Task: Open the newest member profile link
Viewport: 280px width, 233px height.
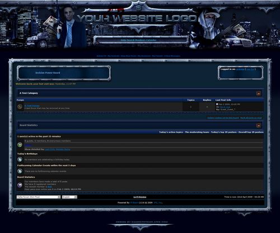Action: (49, 187)
